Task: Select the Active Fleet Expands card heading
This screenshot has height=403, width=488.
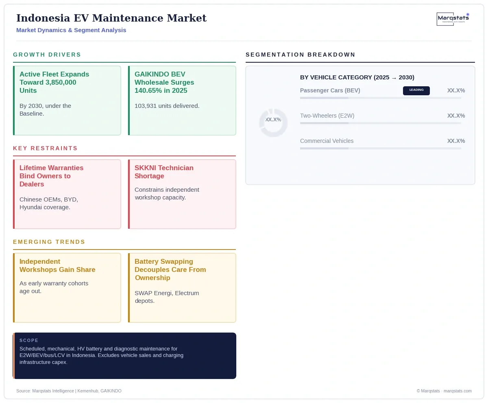Action: pyautogui.click(x=54, y=82)
